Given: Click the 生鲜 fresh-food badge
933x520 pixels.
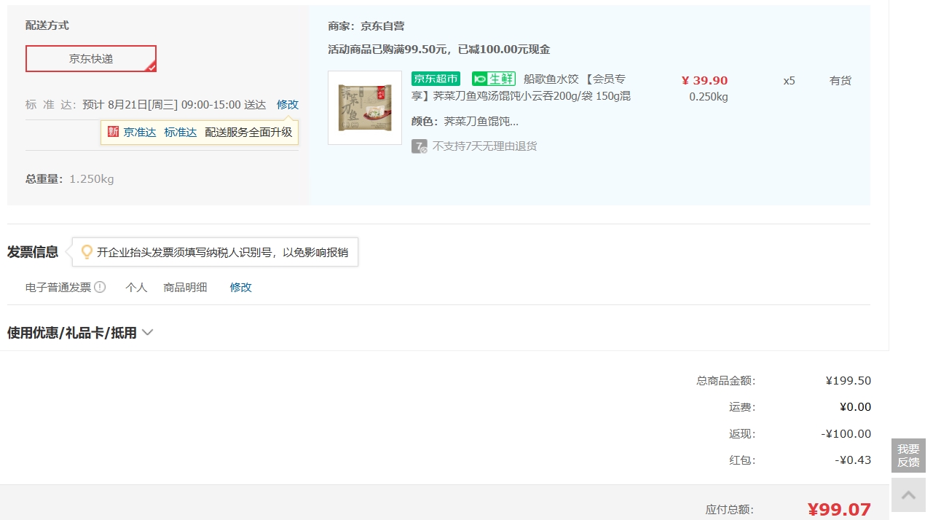Looking at the screenshot, I should [x=494, y=79].
